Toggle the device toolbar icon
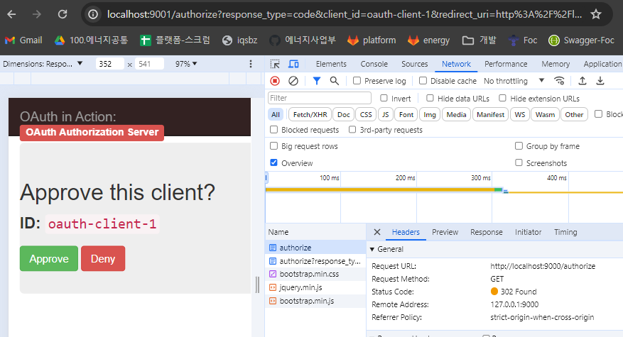The width and height of the screenshot is (623, 337). click(293, 64)
